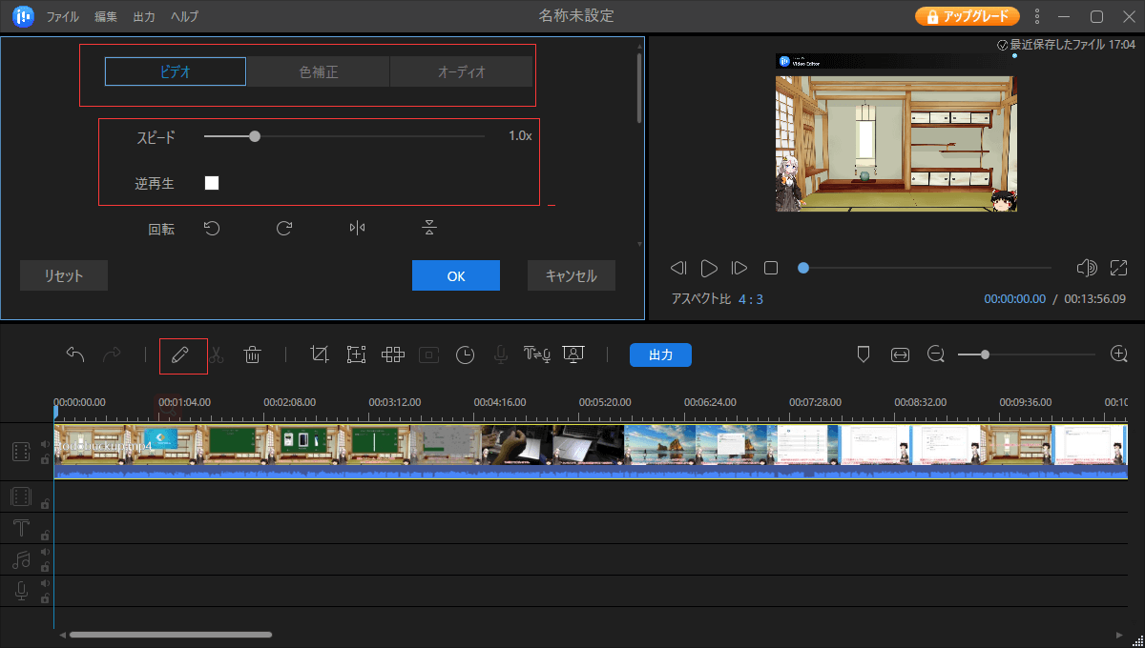Rotate the video clockwise
1145x648 pixels.
click(x=284, y=228)
